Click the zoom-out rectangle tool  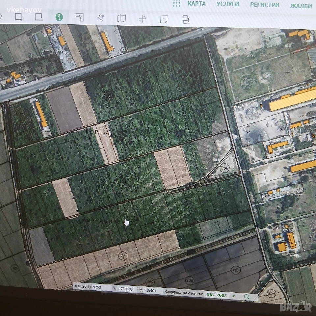coord(39,17)
